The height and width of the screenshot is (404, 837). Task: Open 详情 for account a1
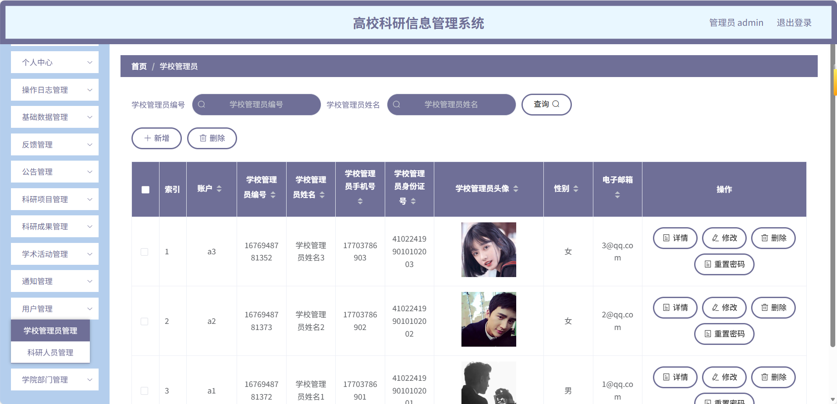tap(675, 377)
